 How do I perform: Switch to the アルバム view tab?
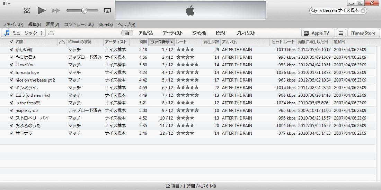pyautogui.click(x=146, y=33)
